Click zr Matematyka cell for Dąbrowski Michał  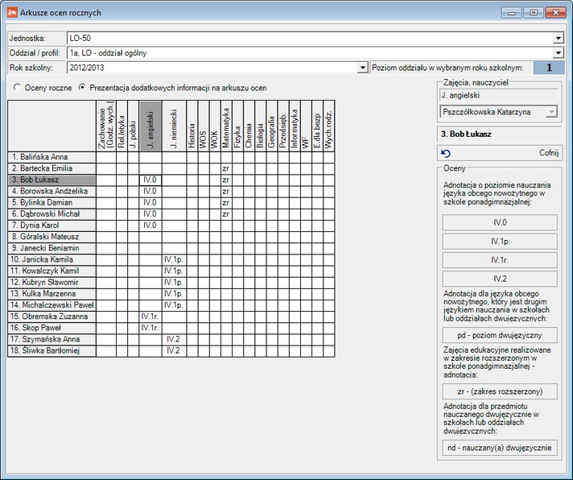pyautogui.click(x=226, y=214)
